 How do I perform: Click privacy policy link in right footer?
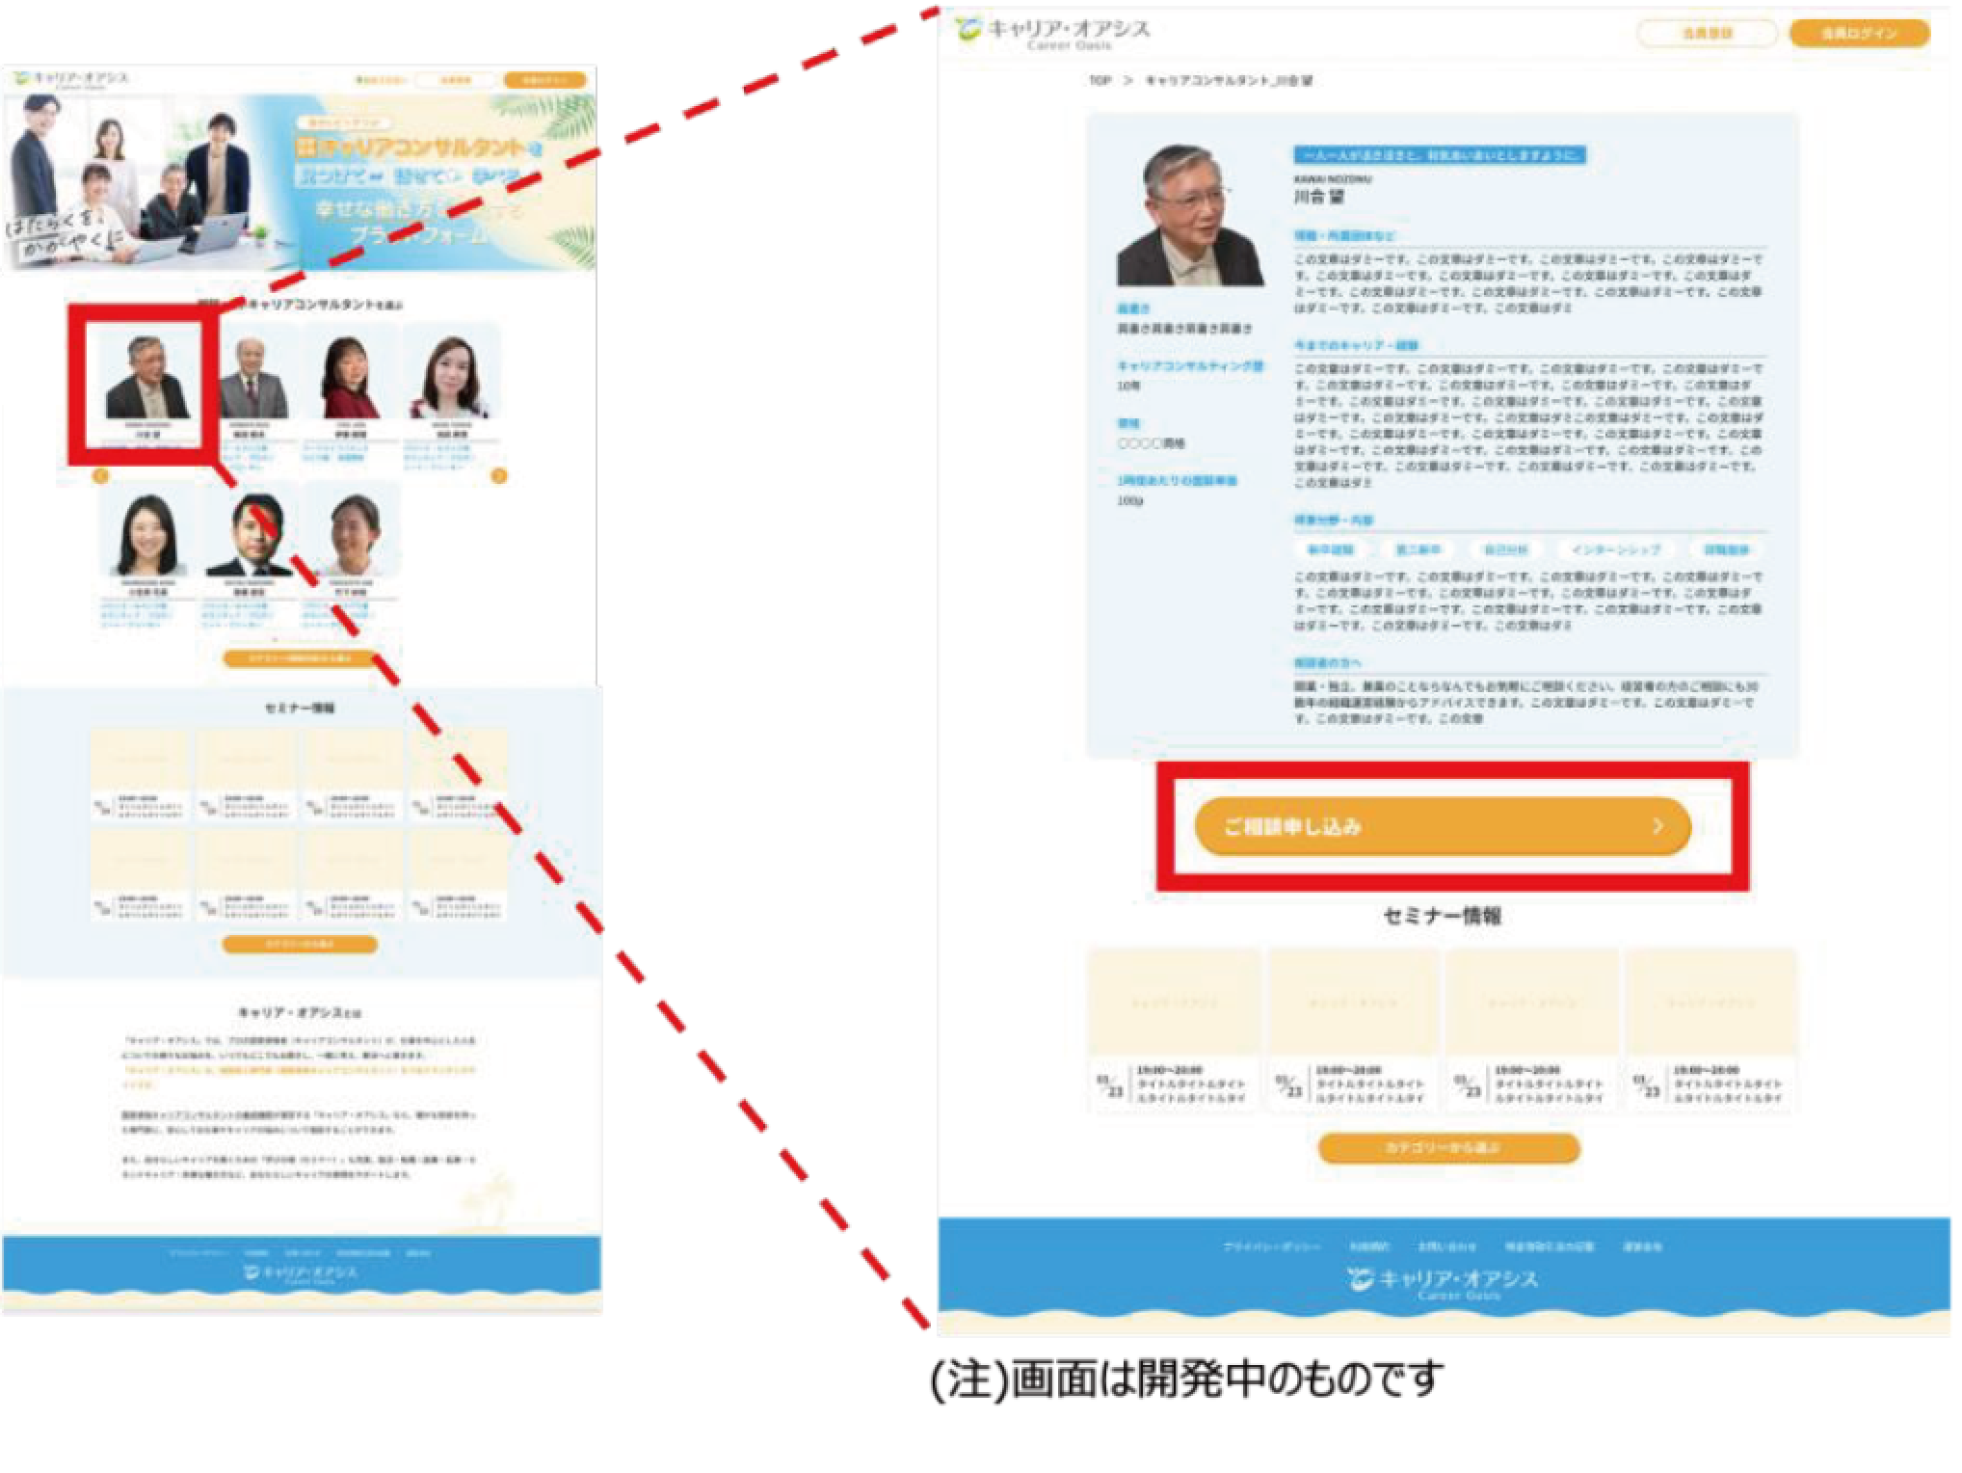tap(1271, 1247)
